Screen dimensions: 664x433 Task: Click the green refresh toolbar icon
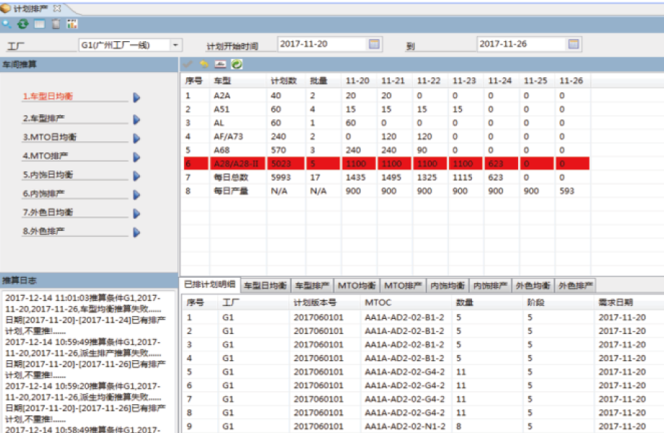tap(23, 24)
